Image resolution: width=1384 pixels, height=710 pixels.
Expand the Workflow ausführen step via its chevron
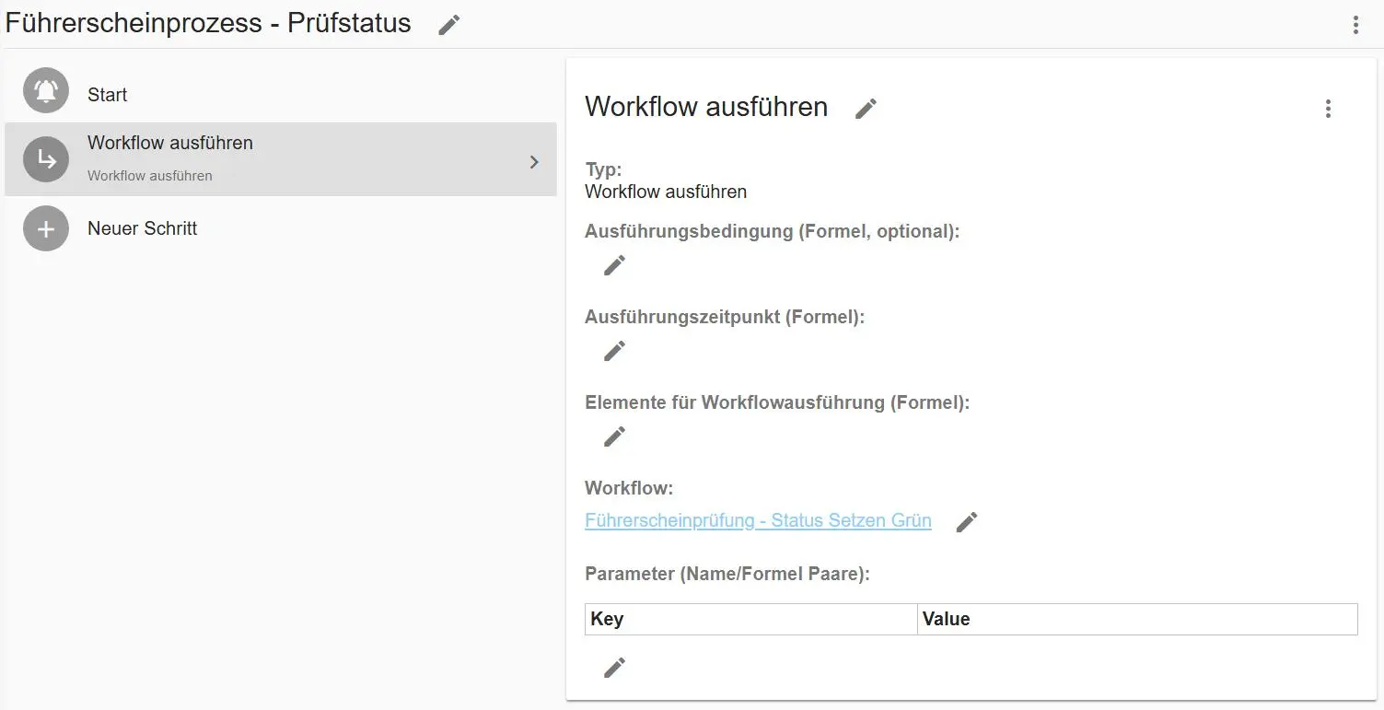point(534,160)
